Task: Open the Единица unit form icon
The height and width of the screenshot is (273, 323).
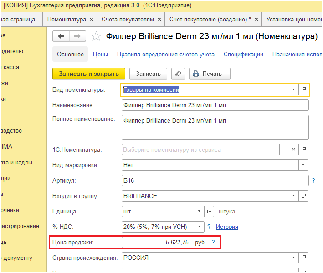Action: pyautogui.click(x=210, y=212)
